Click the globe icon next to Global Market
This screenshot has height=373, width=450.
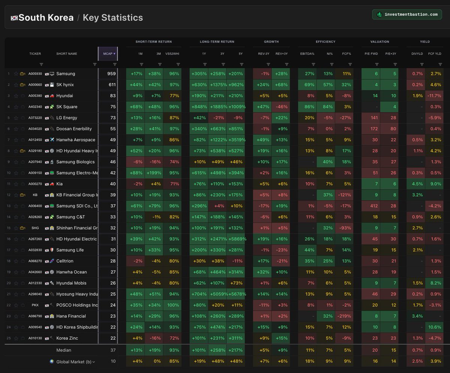(51, 362)
